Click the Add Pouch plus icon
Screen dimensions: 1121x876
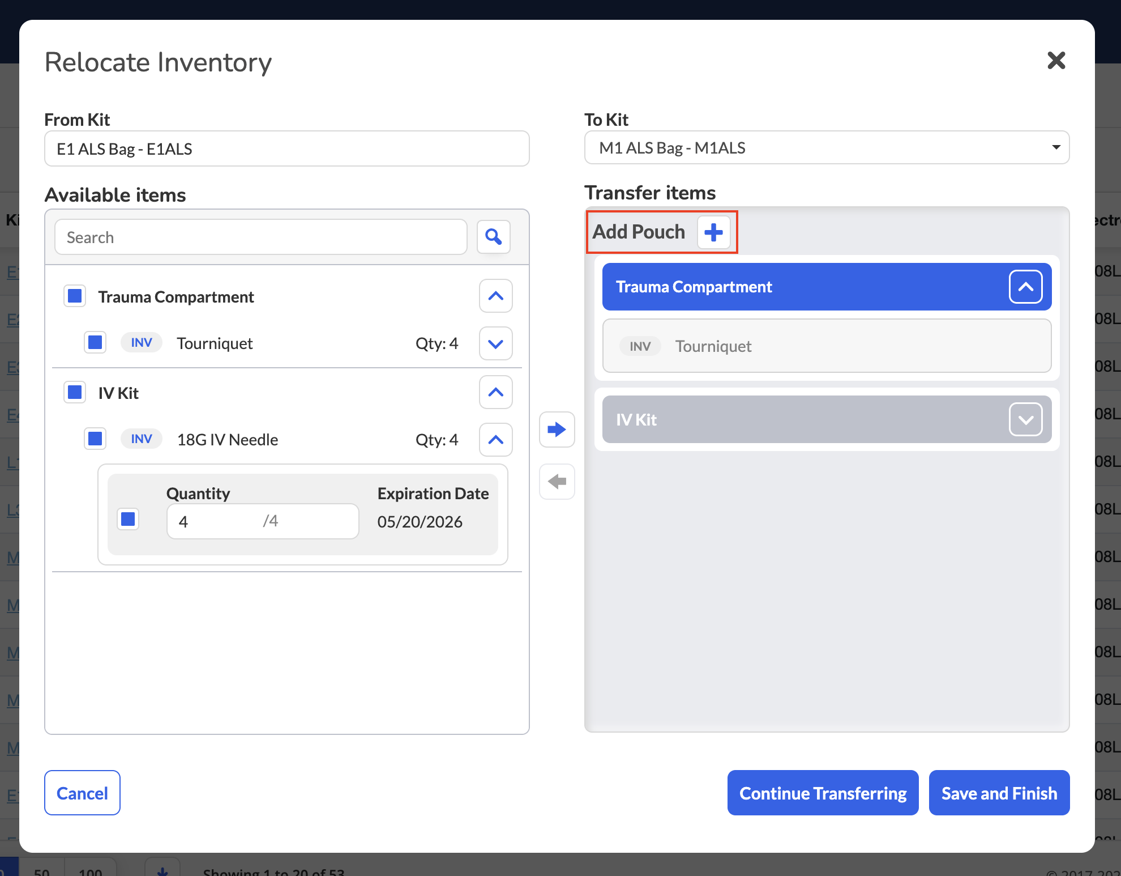(713, 232)
